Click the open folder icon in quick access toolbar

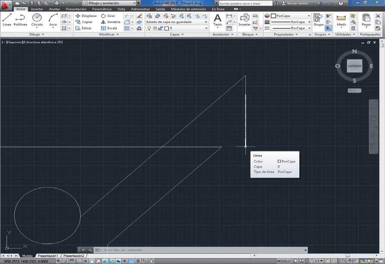[x=25, y=3]
